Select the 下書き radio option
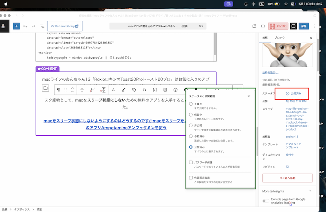Screen dimensions: 326x212 point(191,104)
